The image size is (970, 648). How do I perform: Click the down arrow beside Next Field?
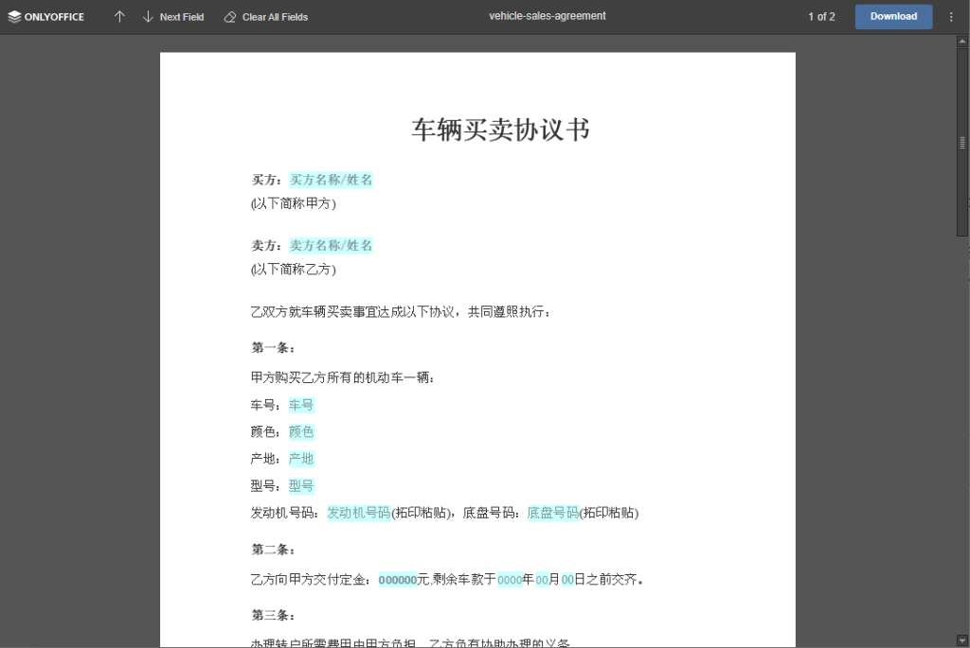[148, 16]
